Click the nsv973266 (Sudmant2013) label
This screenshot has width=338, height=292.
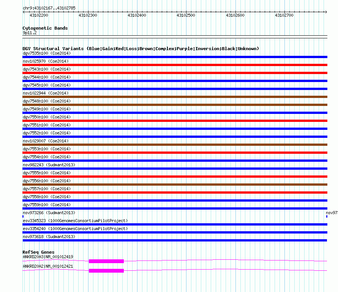pyautogui.click(x=49, y=213)
